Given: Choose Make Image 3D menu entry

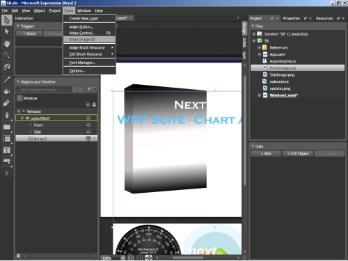Looking at the screenshot, I should tap(90, 40).
